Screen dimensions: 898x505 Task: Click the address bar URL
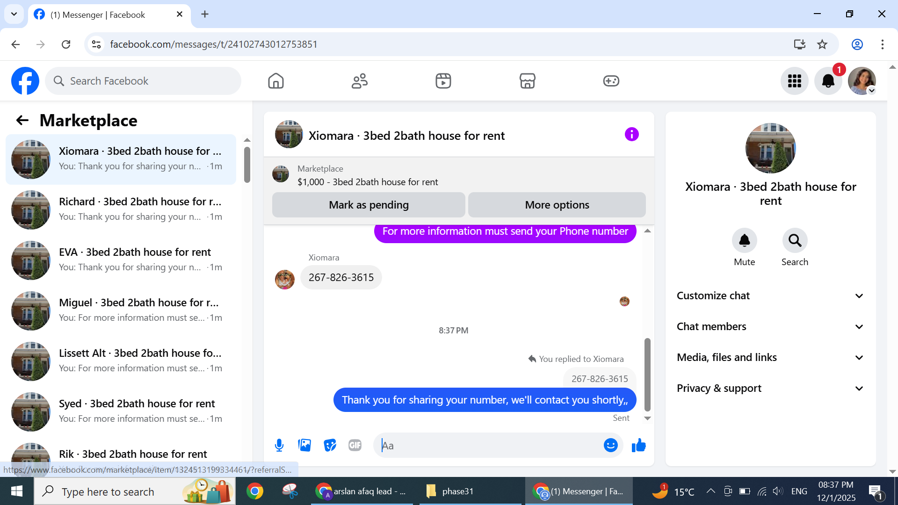point(214,44)
